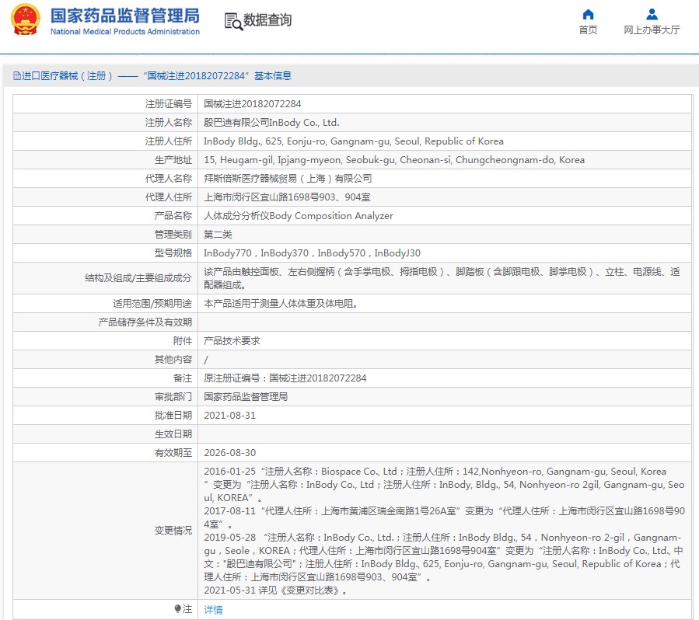This screenshot has width=699, height=620.
Task: Select the structure description 该产品由触控面板
Action: tap(442, 278)
